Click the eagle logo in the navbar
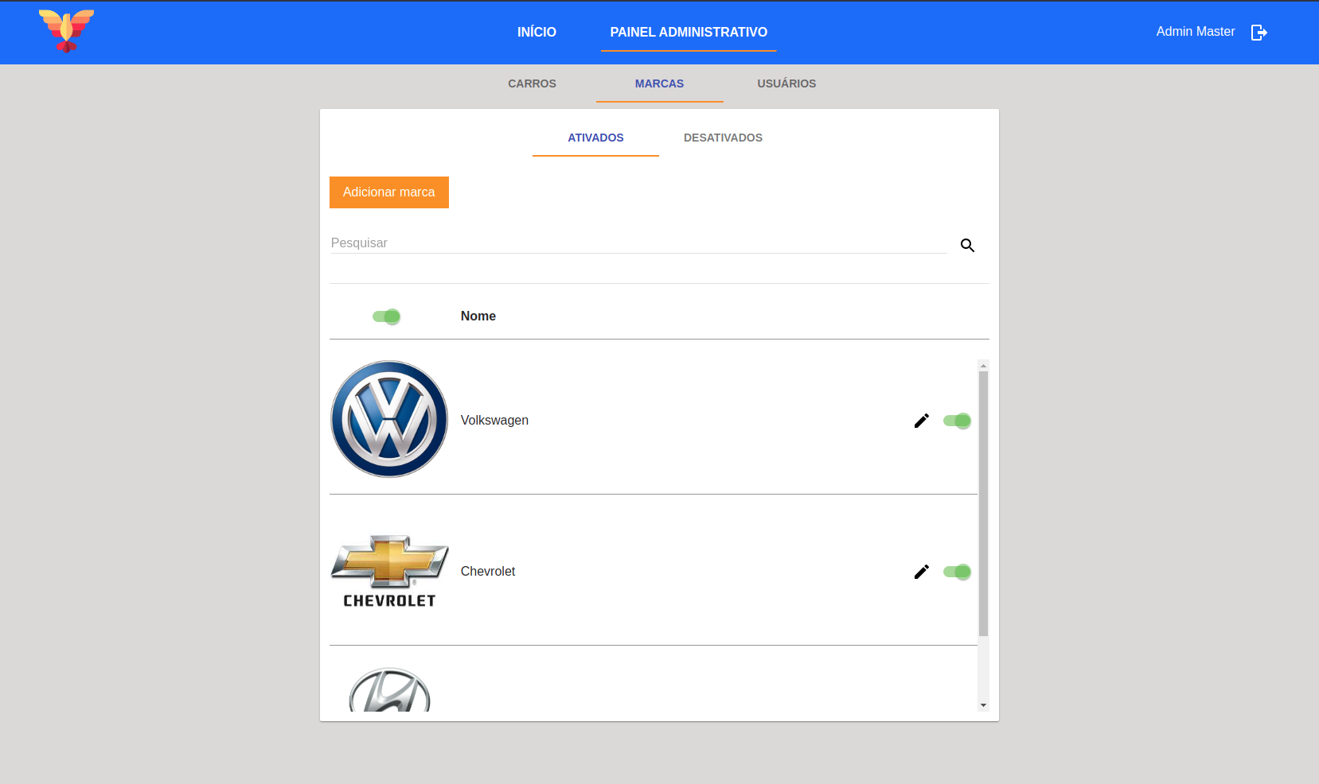Screen dimensions: 1319x784 68,32
